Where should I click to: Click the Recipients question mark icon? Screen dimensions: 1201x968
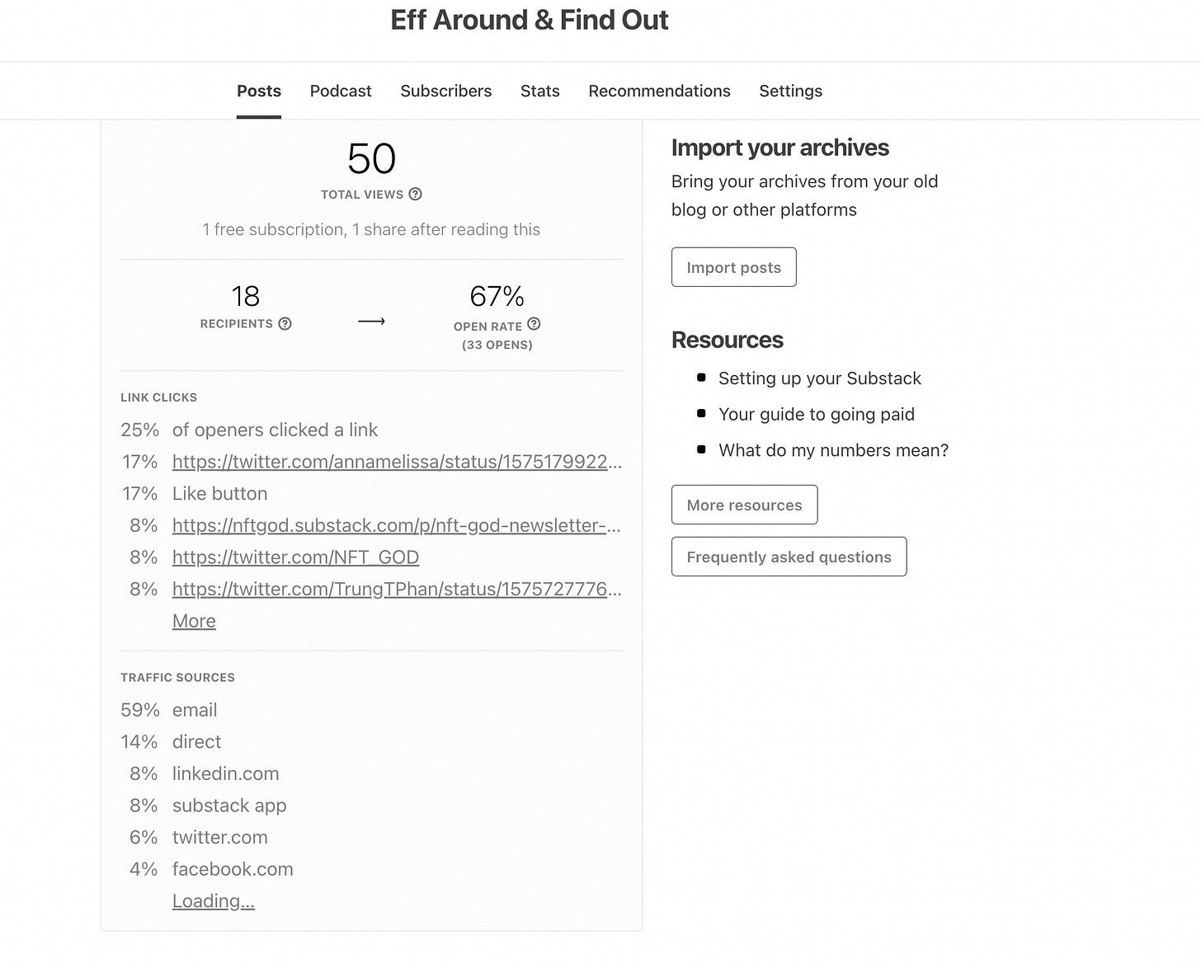click(x=285, y=323)
